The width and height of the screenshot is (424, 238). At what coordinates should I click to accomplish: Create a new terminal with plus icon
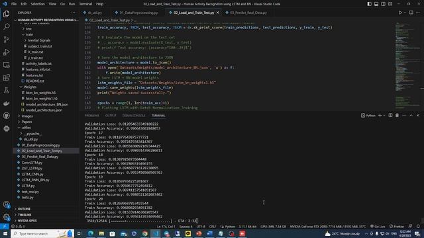click(x=380, y=116)
